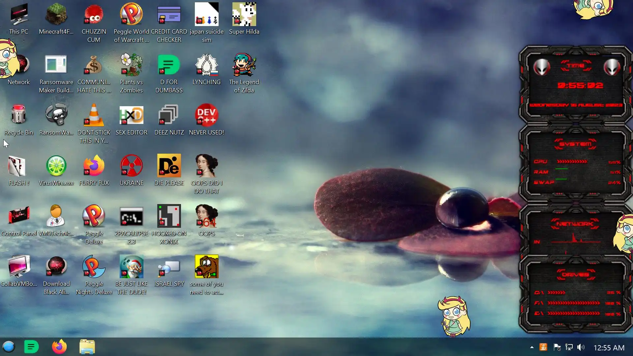Select the Minecraft4F grass block icon
The width and height of the screenshot is (633, 356).
tap(56, 15)
